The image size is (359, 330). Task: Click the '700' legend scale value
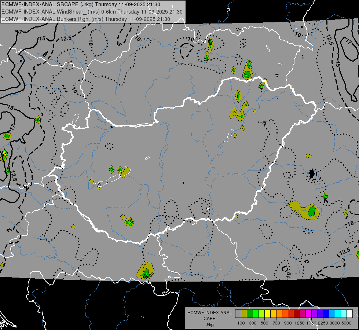[x=276, y=323]
